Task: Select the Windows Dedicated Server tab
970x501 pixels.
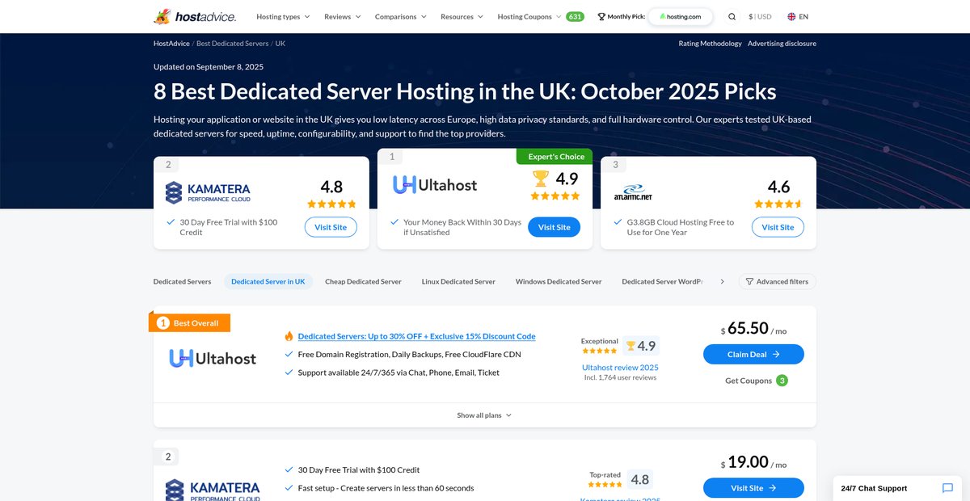Action: coord(559,281)
